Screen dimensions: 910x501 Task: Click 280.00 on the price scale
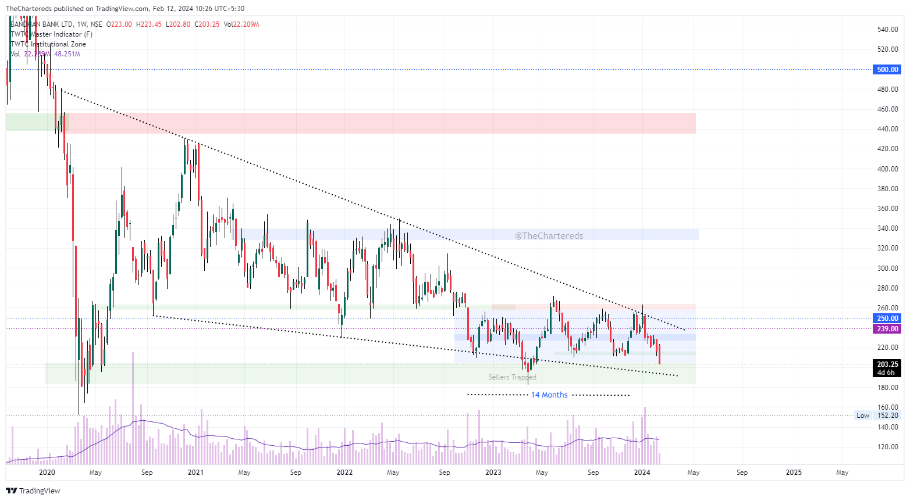pyautogui.click(x=887, y=288)
